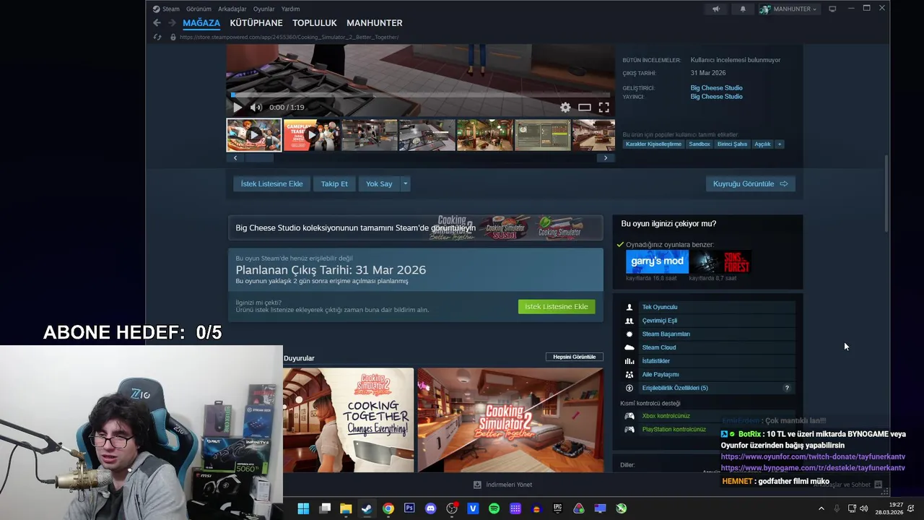This screenshot has height=520, width=924.
Task: Select Sandbox tag
Action: pos(699,144)
